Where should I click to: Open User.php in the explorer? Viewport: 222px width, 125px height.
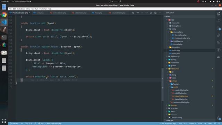pyautogui.click(x=190, y=53)
